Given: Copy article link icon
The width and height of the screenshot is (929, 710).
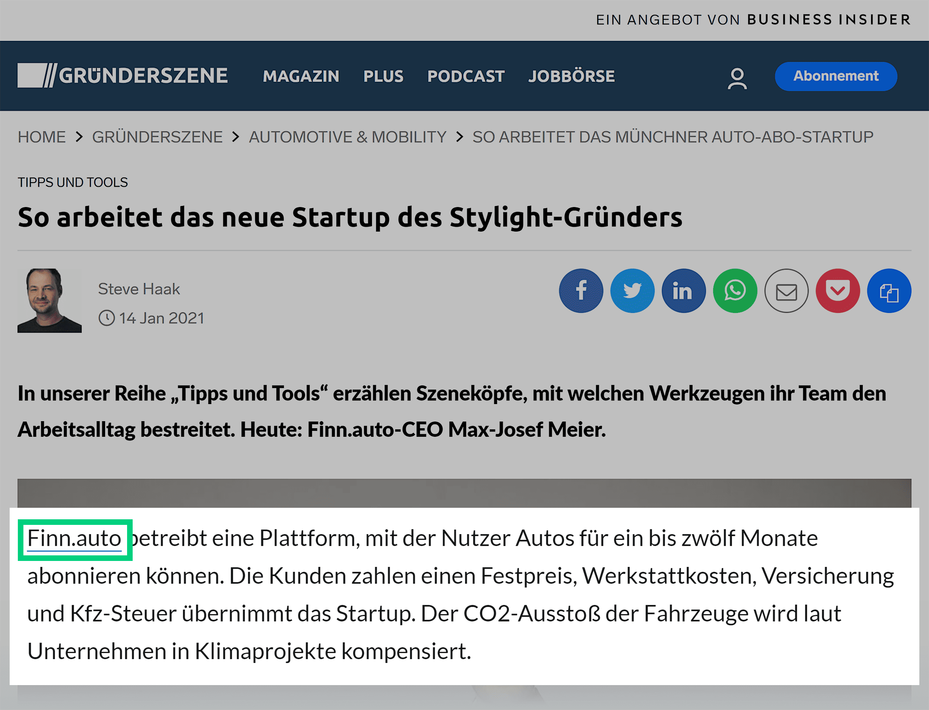Looking at the screenshot, I should pos(889,291).
